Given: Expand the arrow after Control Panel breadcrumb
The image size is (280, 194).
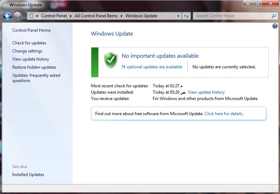Looking at the screenshot, I should 71,16.
